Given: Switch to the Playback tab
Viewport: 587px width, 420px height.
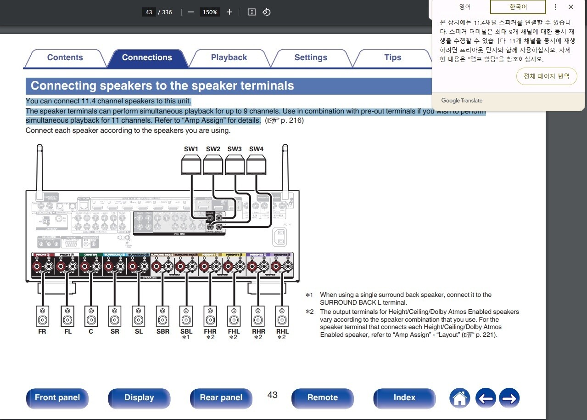Looking at the screenshot, I should click(x=229, y=58).
